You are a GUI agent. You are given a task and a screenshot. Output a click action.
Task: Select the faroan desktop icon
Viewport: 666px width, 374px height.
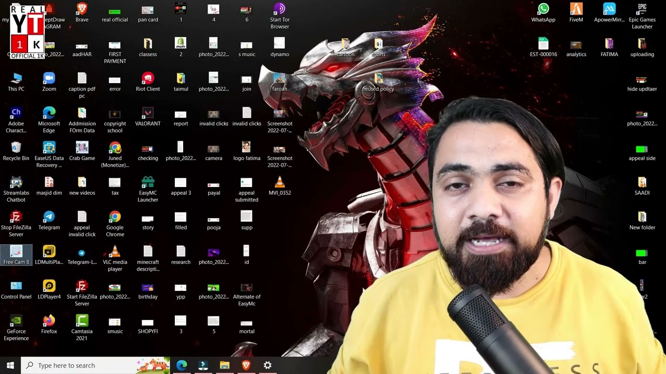click(x=279, y=82)
